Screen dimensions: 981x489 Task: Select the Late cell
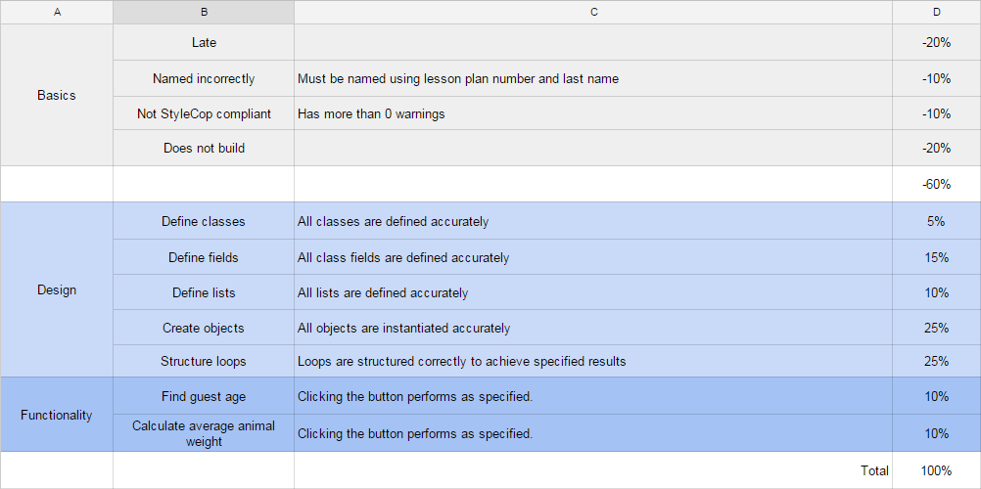coord(204,43)
